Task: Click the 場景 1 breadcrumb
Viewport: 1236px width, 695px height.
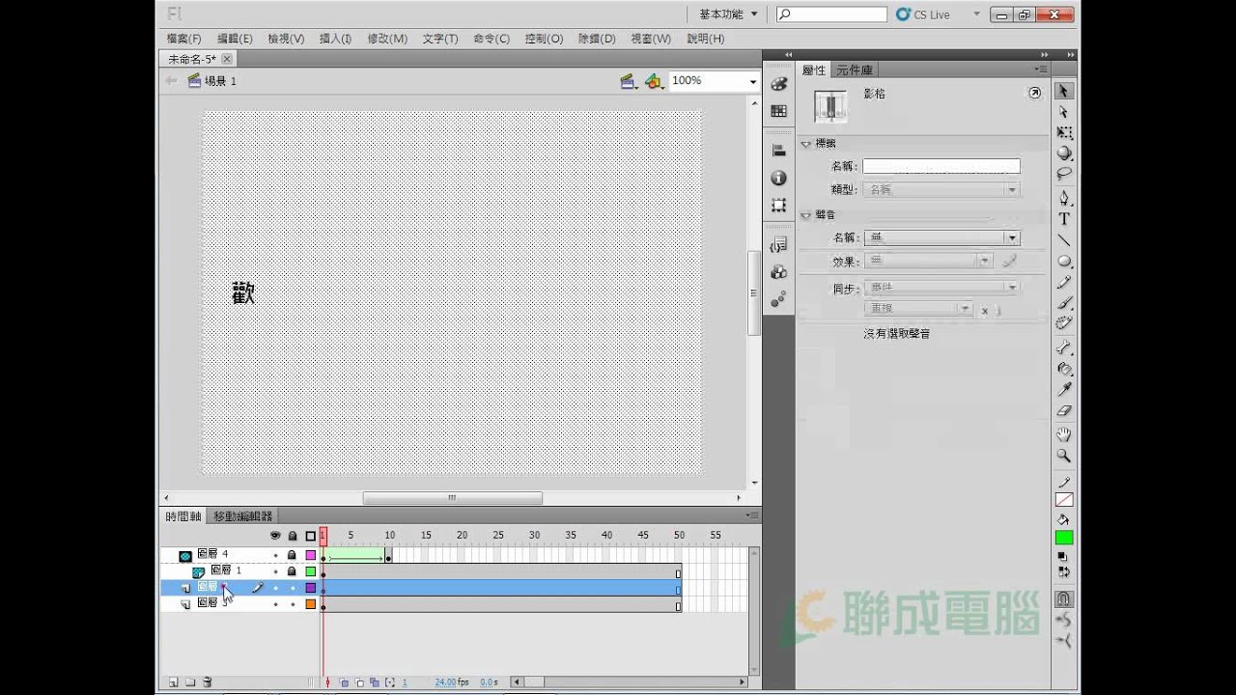Action: [x=212, y=81]
